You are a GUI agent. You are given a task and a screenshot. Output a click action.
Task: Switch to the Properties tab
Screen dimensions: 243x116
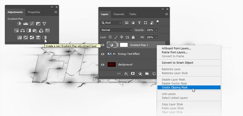point(34,12)
